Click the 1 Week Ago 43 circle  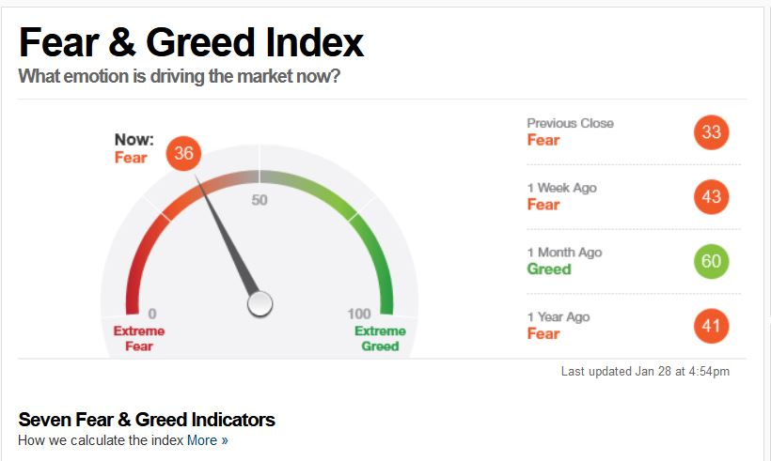[711, 197]
